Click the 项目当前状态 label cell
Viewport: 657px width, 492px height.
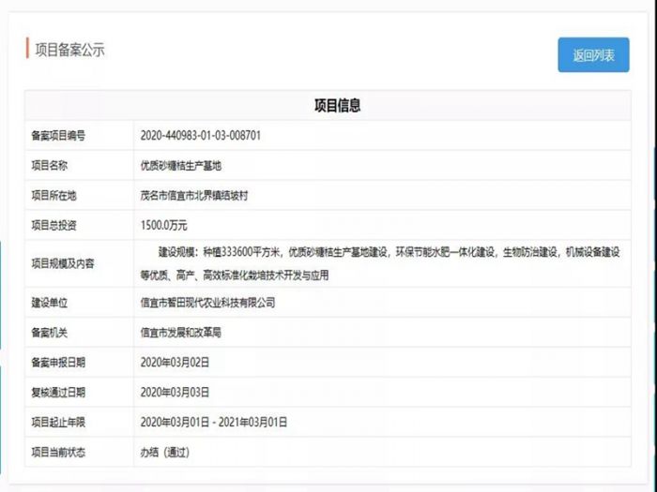pyautogui.click(x=79, y=453)
